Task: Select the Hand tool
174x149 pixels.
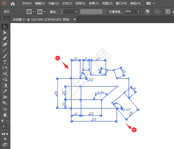Action: (x=5, y=115)
